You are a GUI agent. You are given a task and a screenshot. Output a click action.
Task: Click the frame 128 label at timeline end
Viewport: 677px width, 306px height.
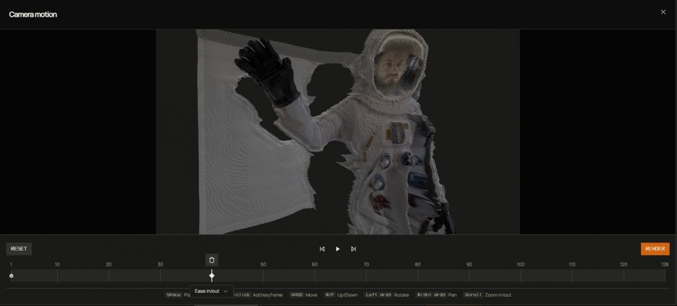coord(665,264)
